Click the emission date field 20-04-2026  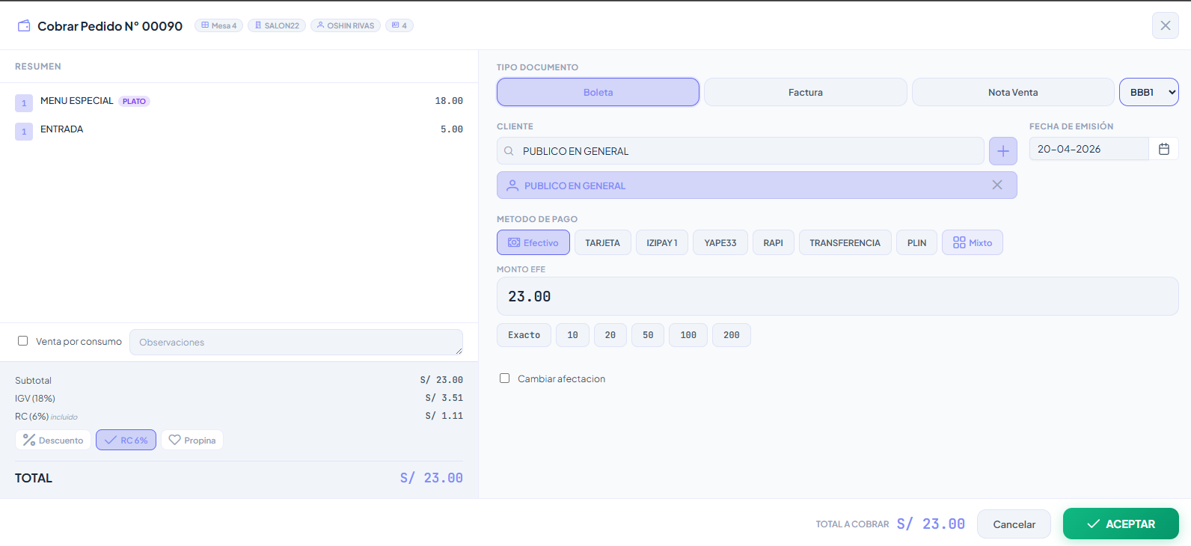point(1089,149)
